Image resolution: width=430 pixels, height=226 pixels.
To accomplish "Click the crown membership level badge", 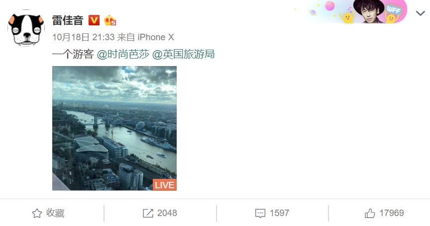I will pyautogui.click(x=109, y=20).
